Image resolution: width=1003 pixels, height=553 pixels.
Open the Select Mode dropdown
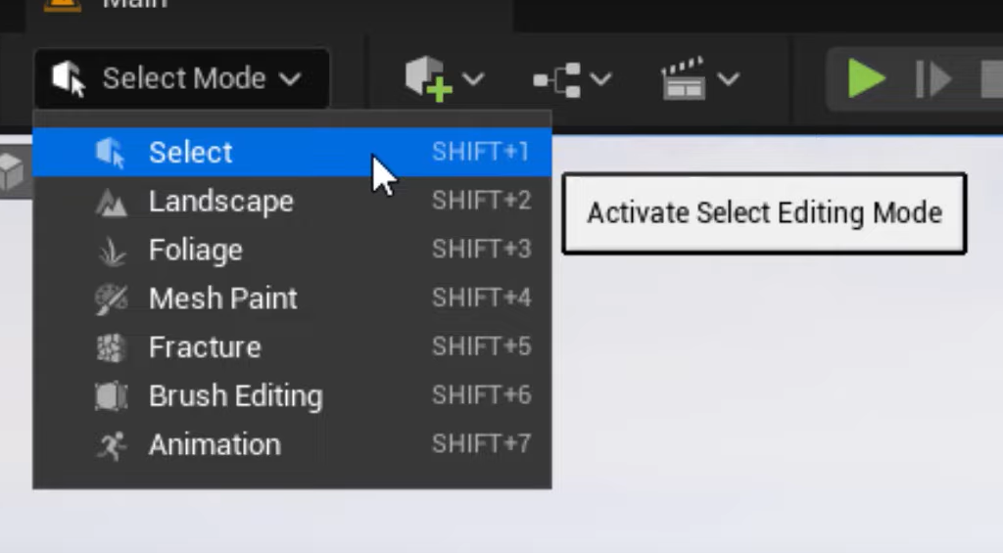(181, 78)
